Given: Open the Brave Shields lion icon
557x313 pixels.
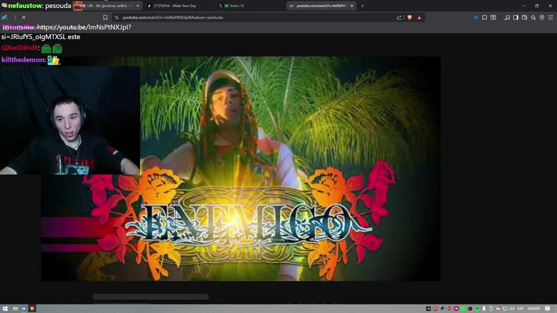Looking at the screenshot, I should (x=409, y=17).
